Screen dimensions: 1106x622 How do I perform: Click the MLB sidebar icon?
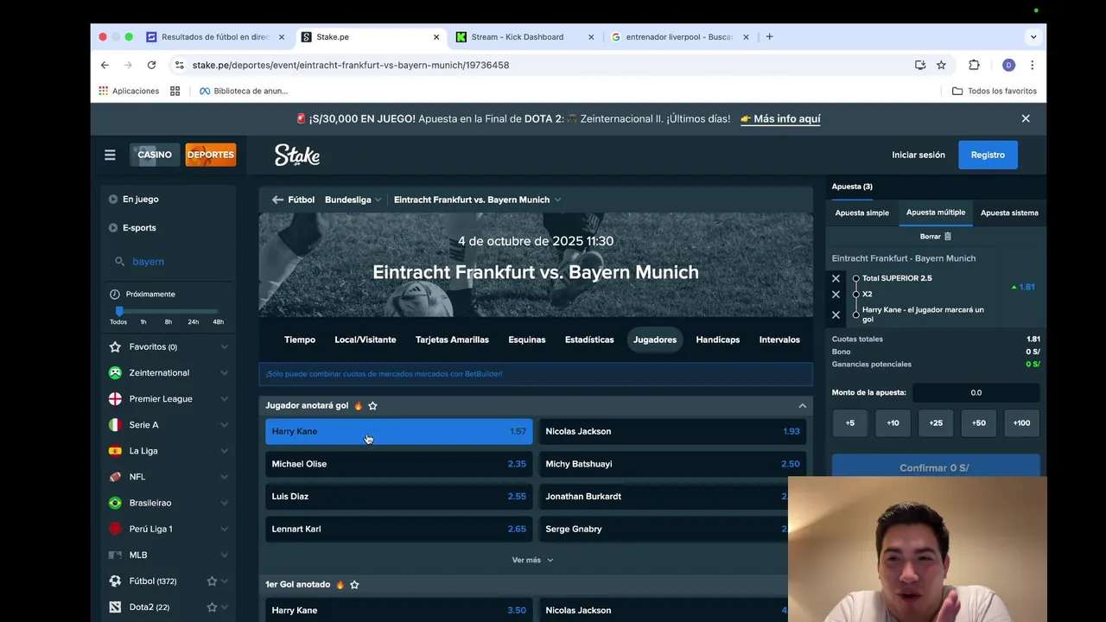click(115, 555)
